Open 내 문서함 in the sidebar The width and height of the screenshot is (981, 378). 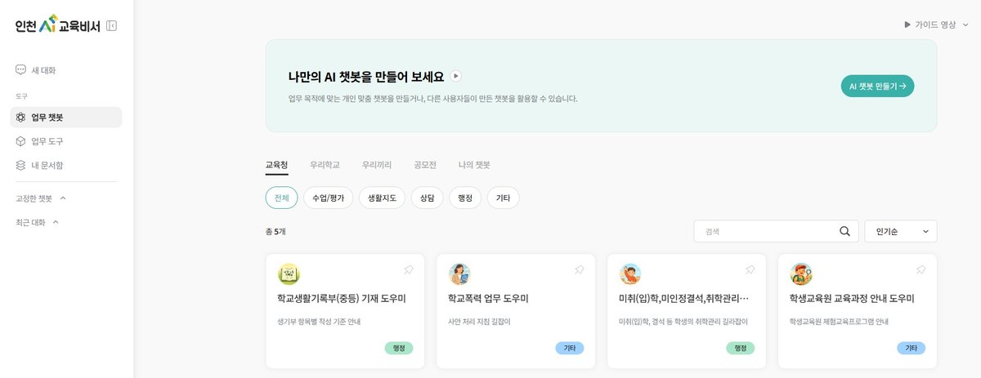click(47, 165)
